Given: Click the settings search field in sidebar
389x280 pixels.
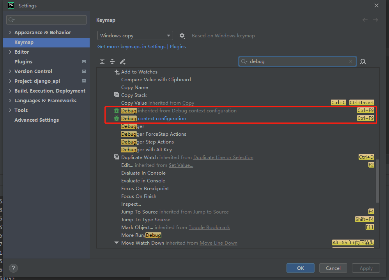Looking at the screenshot, I should pos(46,20).
